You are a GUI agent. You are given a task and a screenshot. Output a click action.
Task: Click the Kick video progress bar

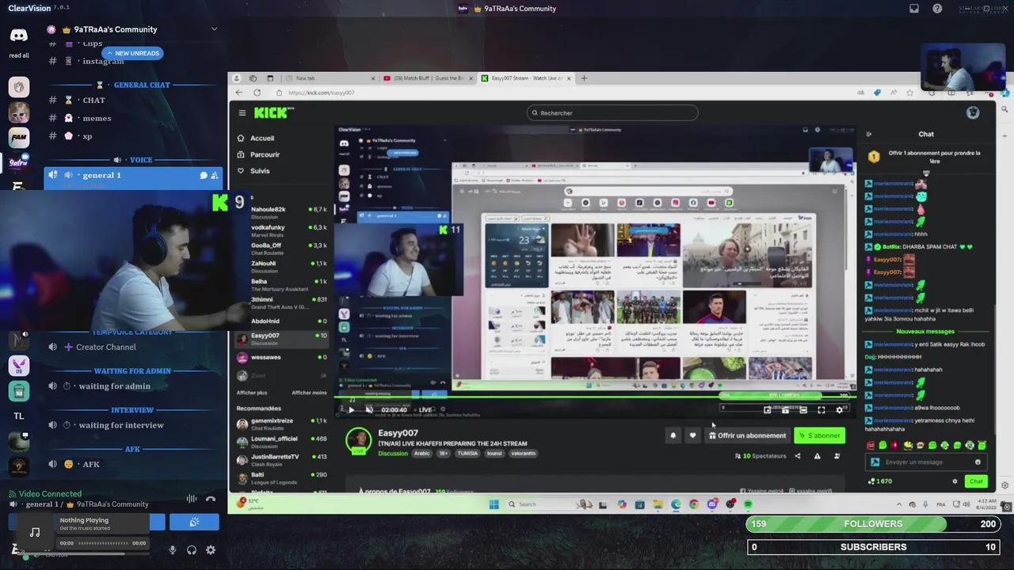click(x=595, y=397)
